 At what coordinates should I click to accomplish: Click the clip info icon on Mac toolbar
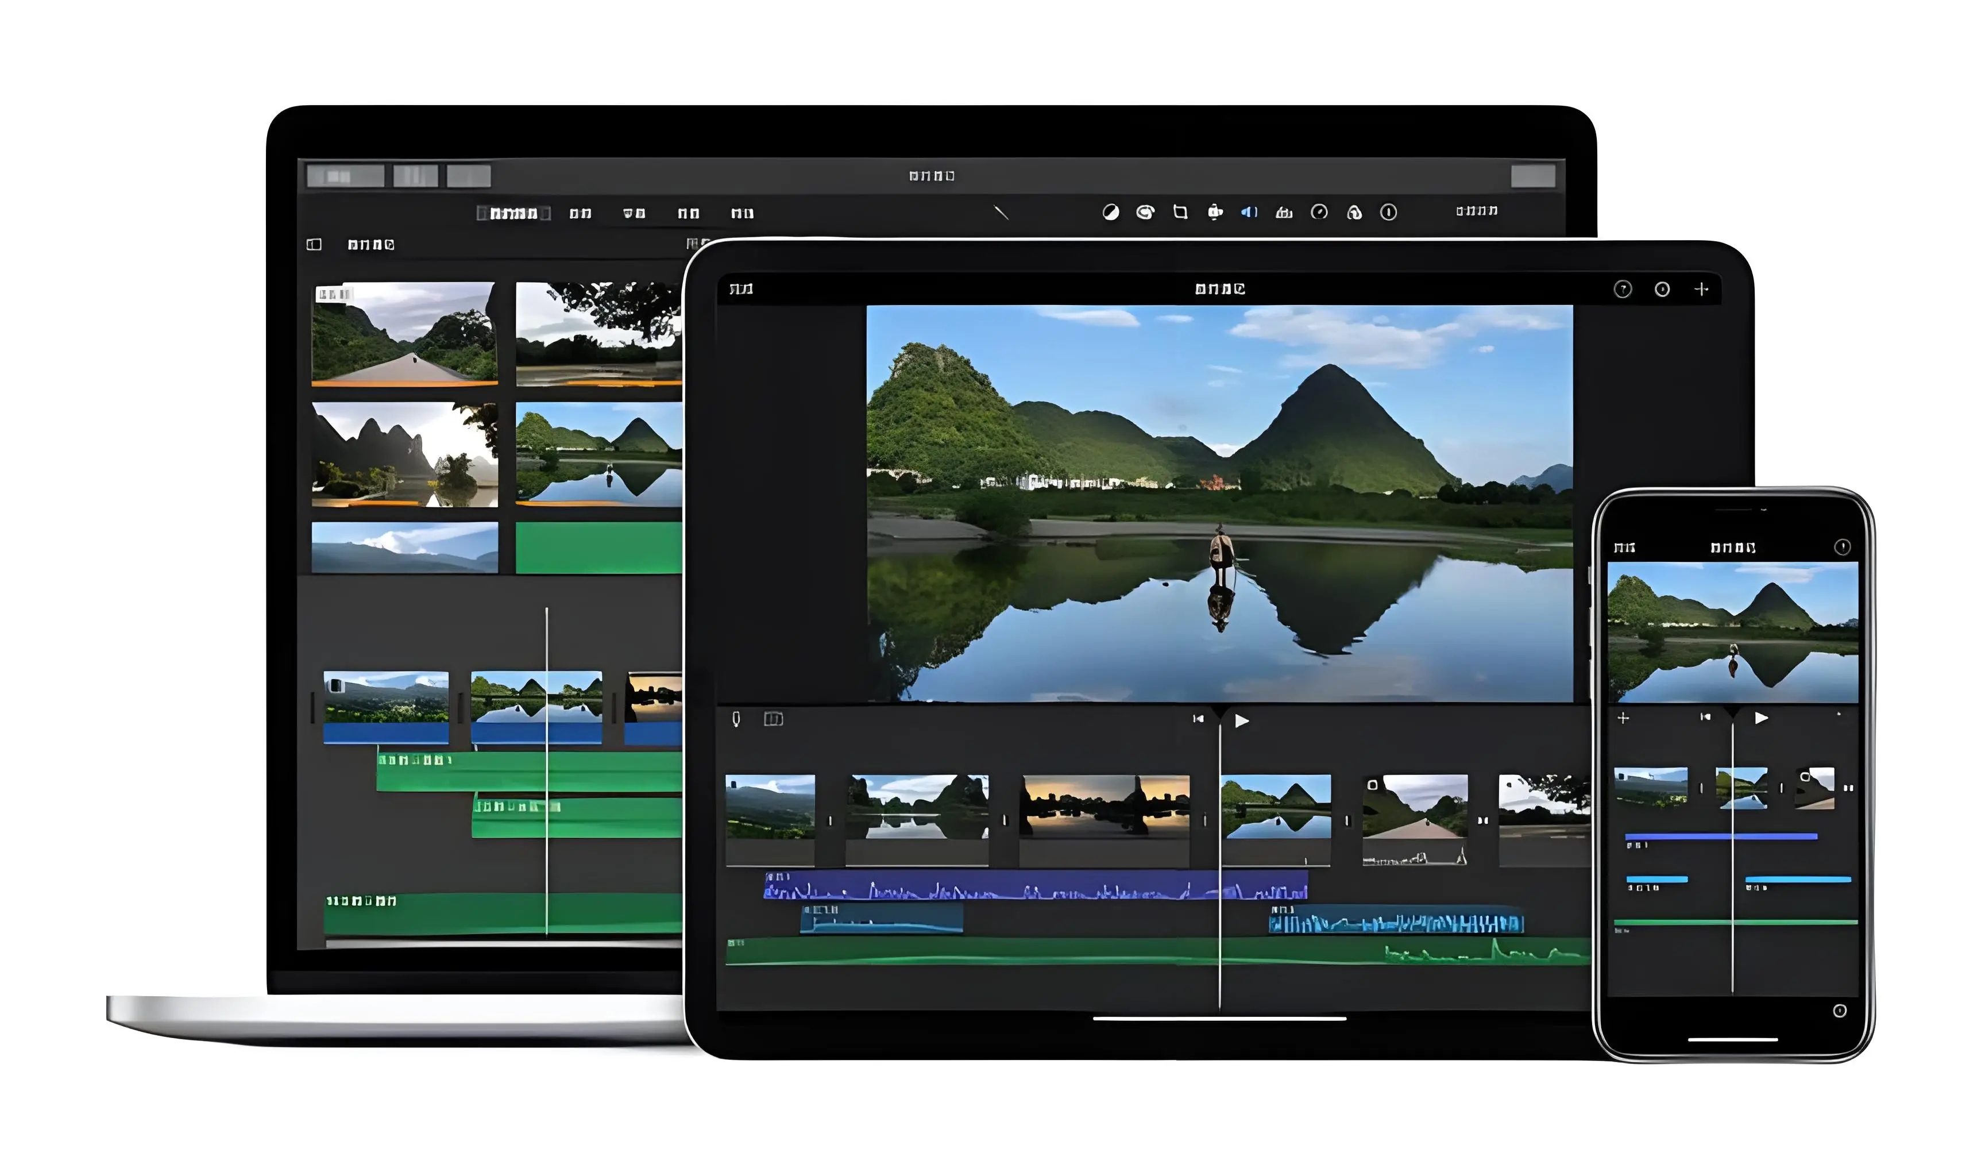click(x=1389, y=212)
